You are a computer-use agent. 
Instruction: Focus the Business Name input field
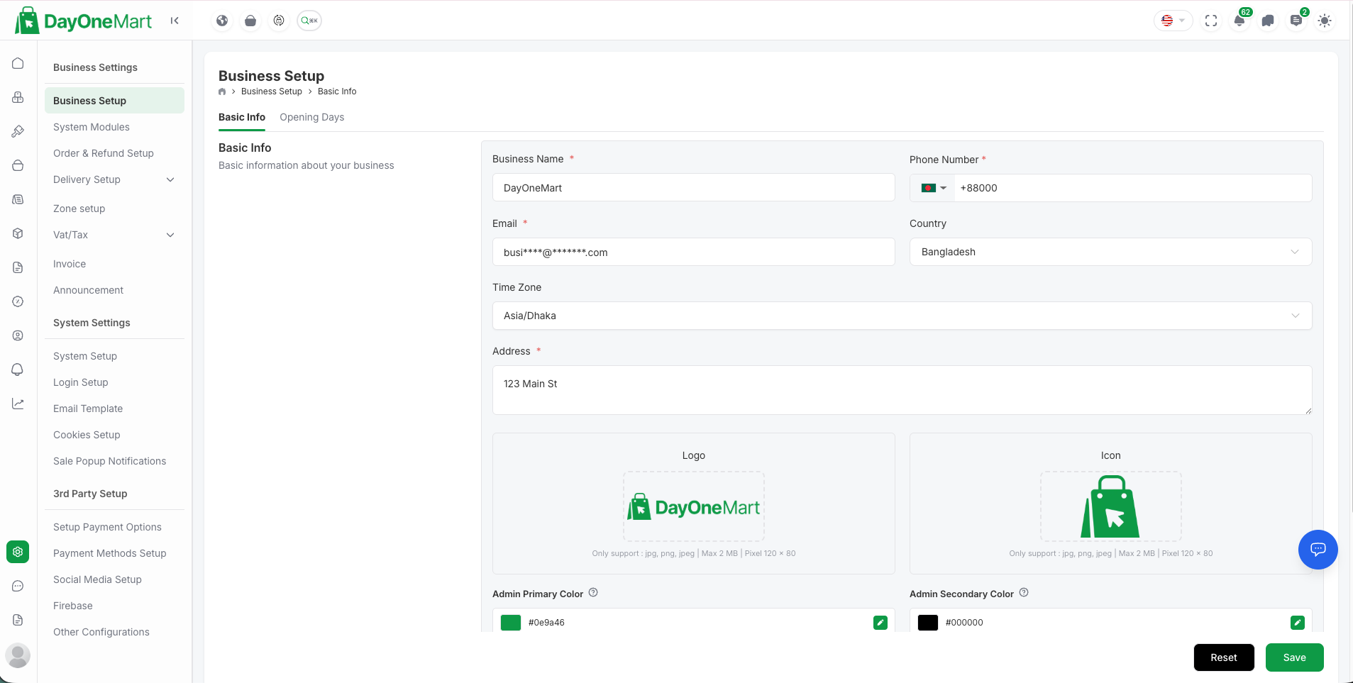(x=694, y=188)
